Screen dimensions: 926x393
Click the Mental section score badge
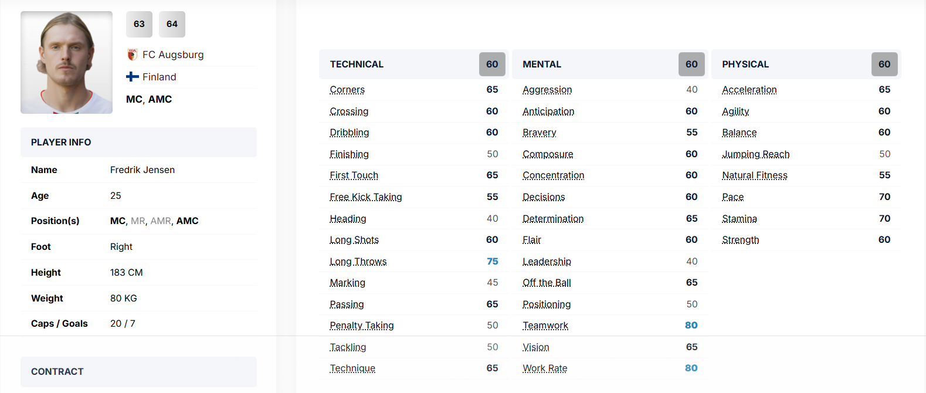pyautogui.click(x=691, y=64)
